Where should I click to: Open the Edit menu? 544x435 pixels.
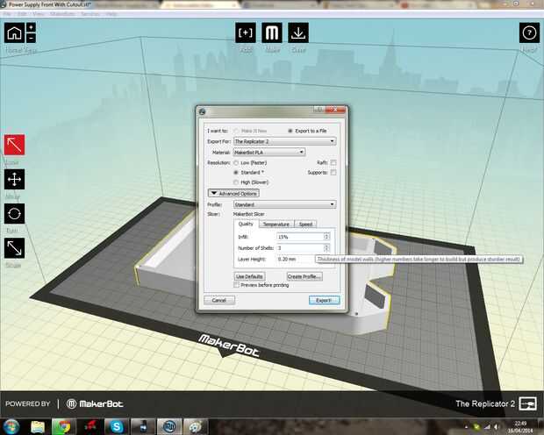click(22, 14)
